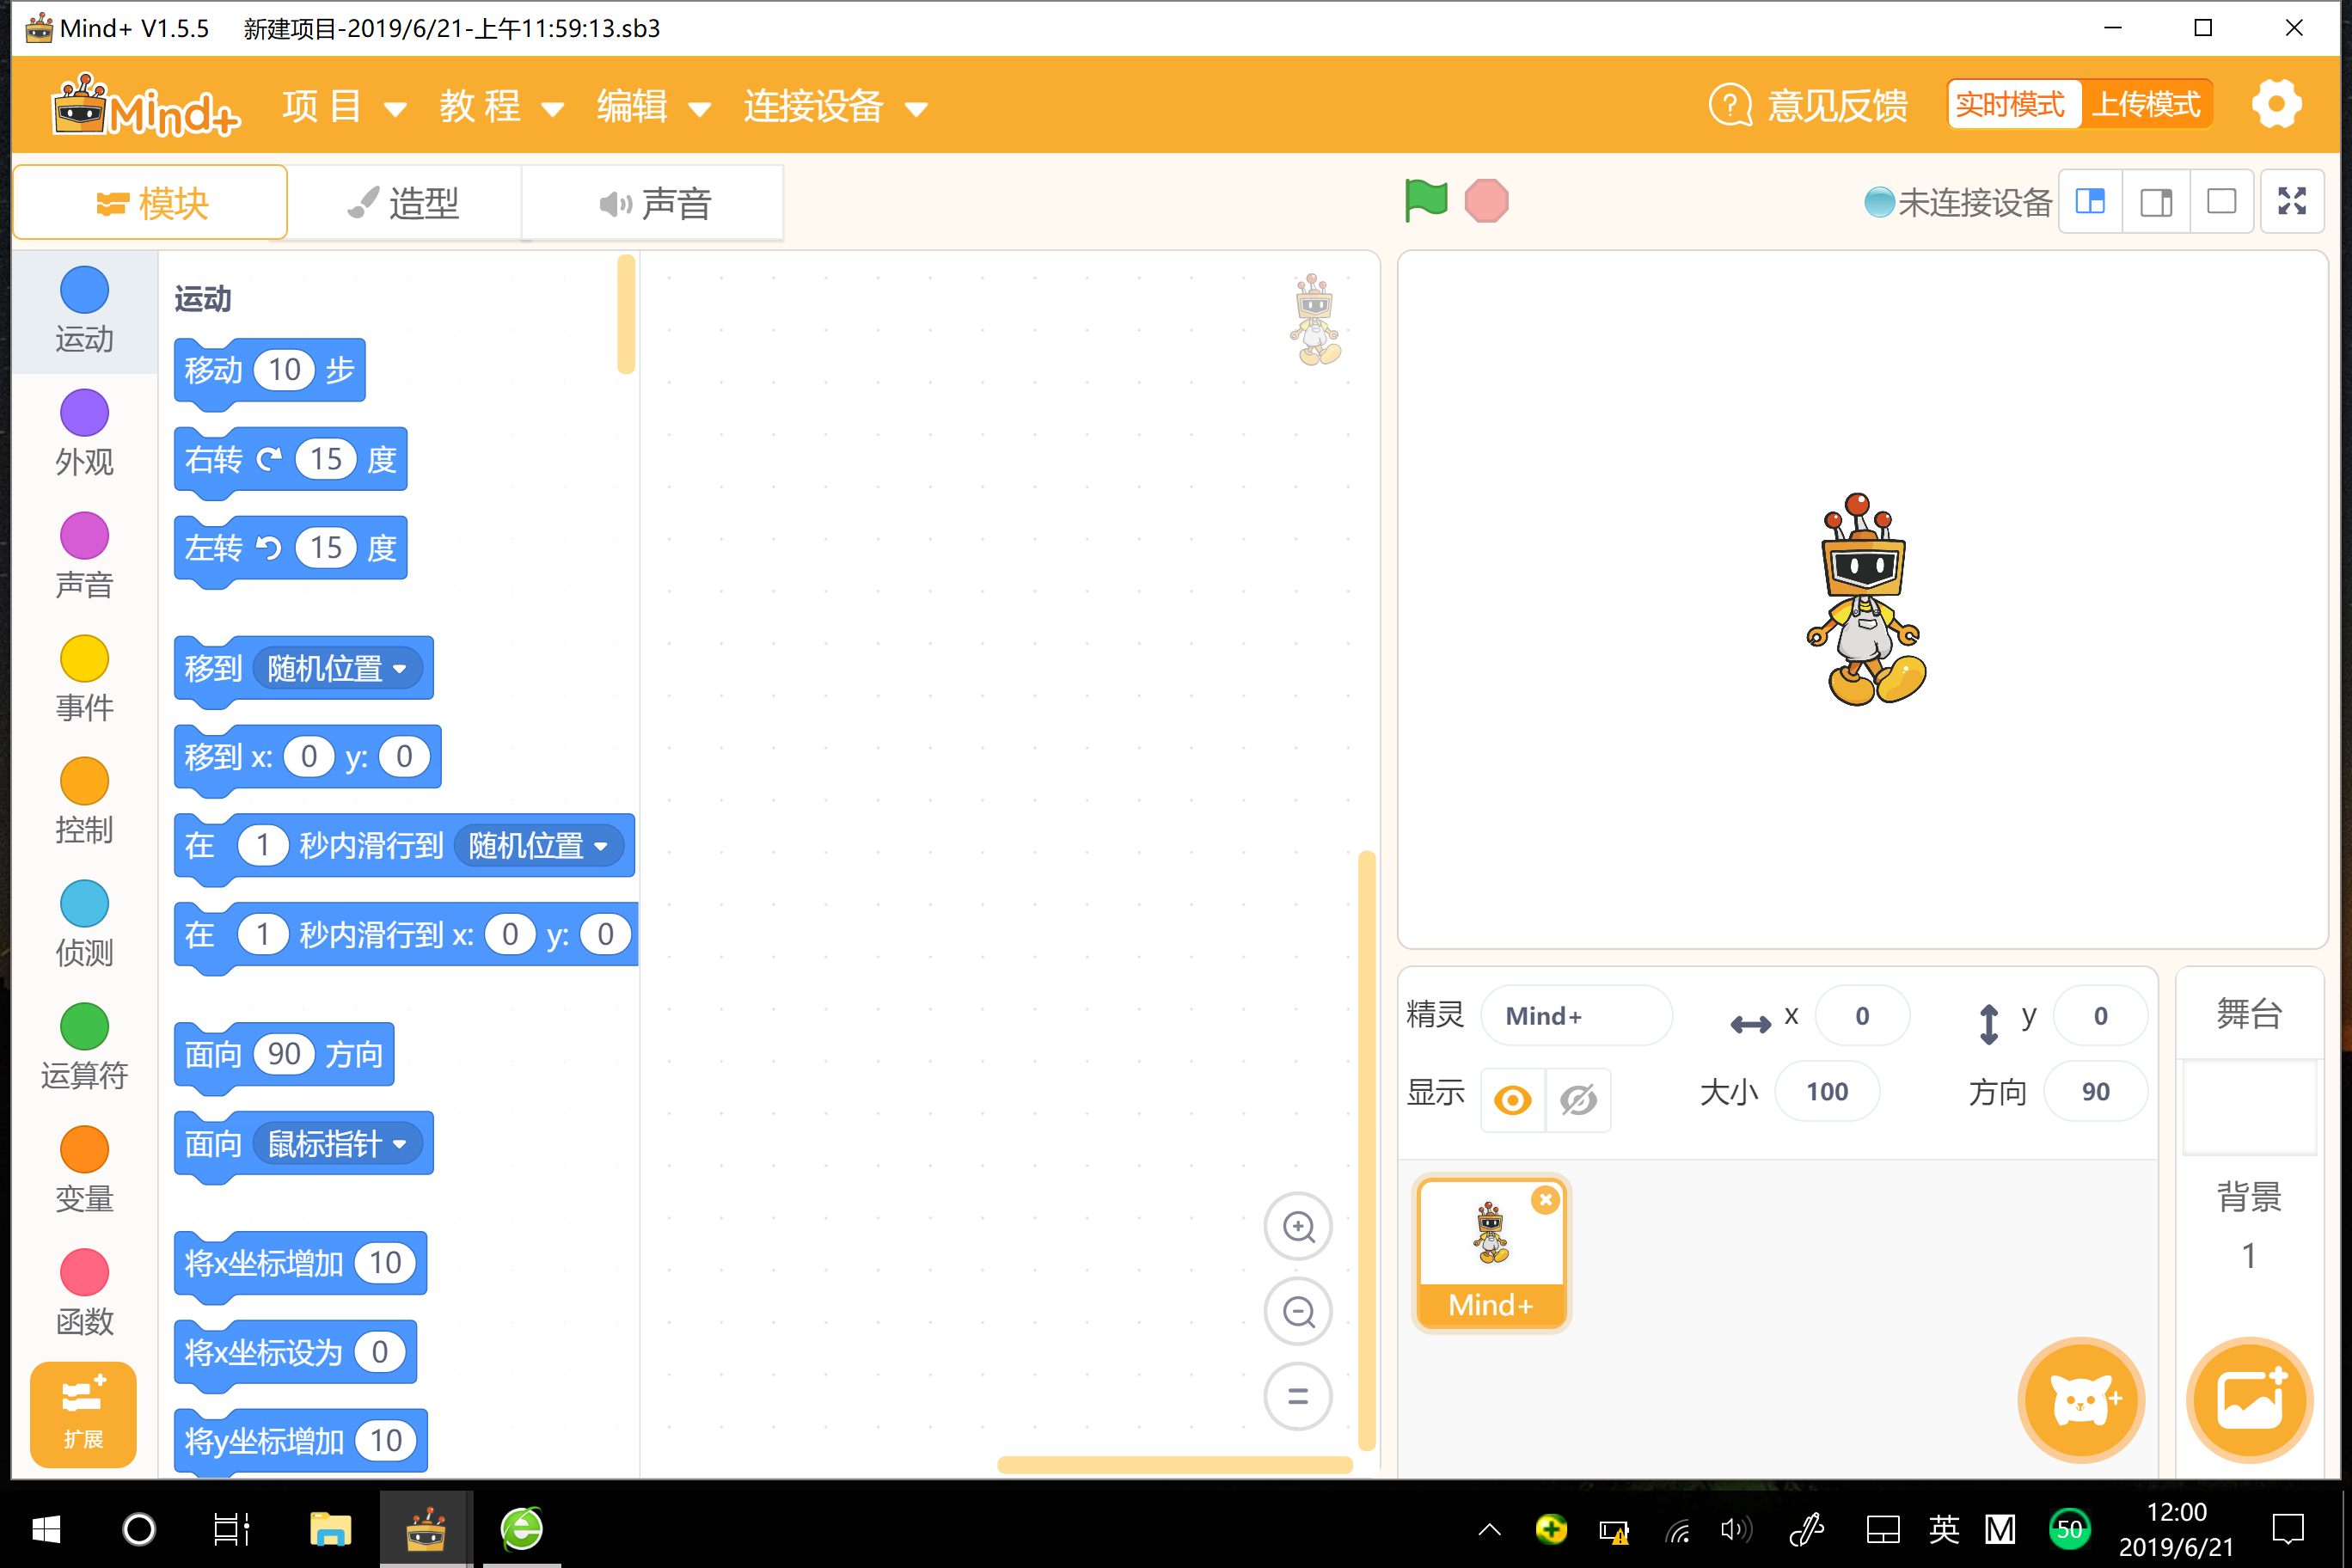Edit the sprite x coordinate field
The height and width of the screenshot is (1568, 2352).
[1861, 1016]
